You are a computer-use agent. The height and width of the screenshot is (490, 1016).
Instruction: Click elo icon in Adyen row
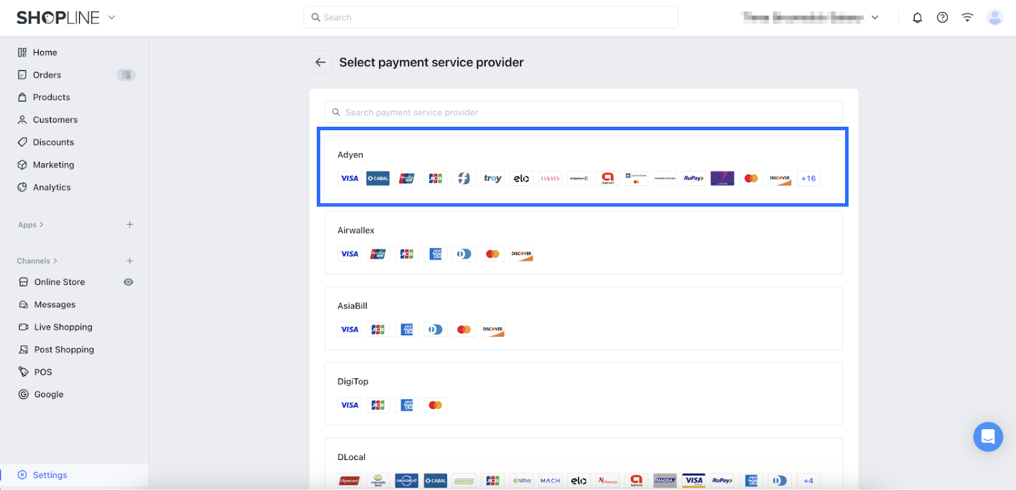[521, 178]
